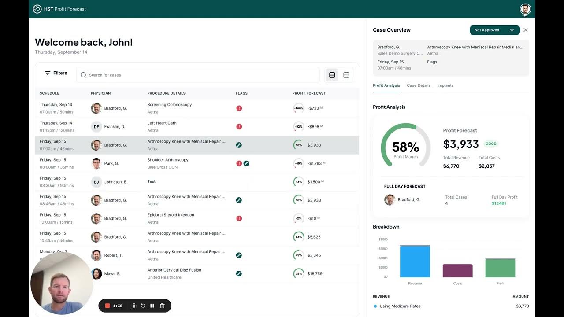The width and height of the screenshot is (564, 317).
Task: Open the Implants tab
Action: pos(445,85)
